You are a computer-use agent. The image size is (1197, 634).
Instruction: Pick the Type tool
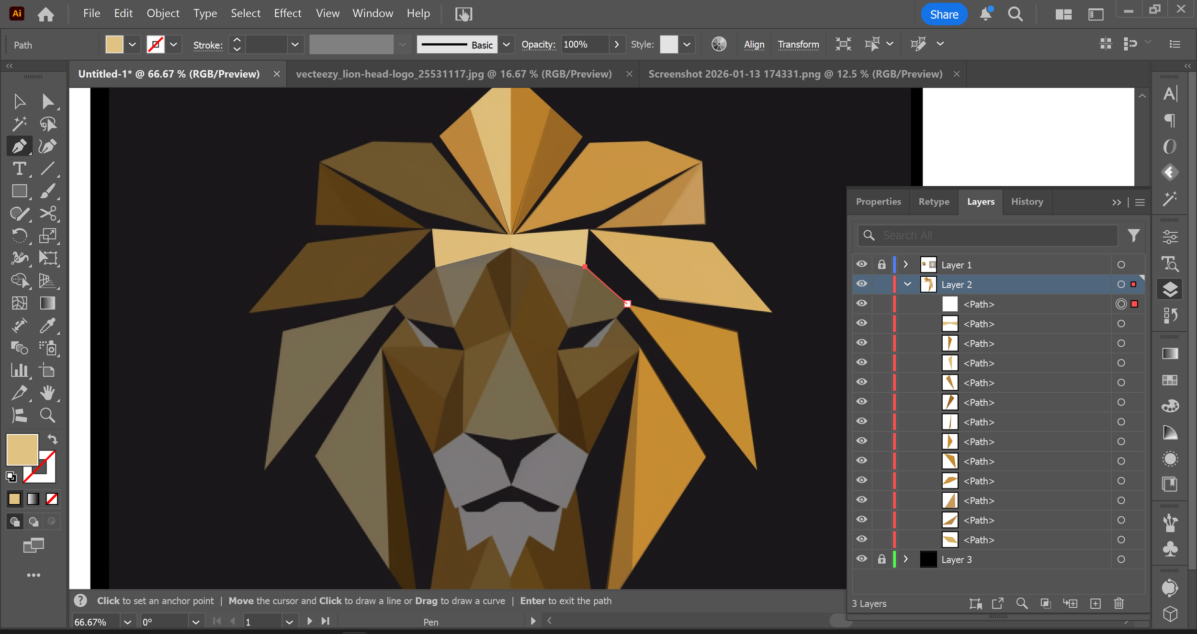click(x=19, y=169)
